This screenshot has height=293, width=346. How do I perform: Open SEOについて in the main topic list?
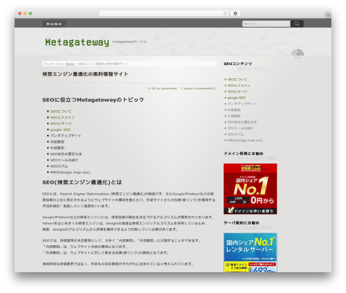pos(61,112)
